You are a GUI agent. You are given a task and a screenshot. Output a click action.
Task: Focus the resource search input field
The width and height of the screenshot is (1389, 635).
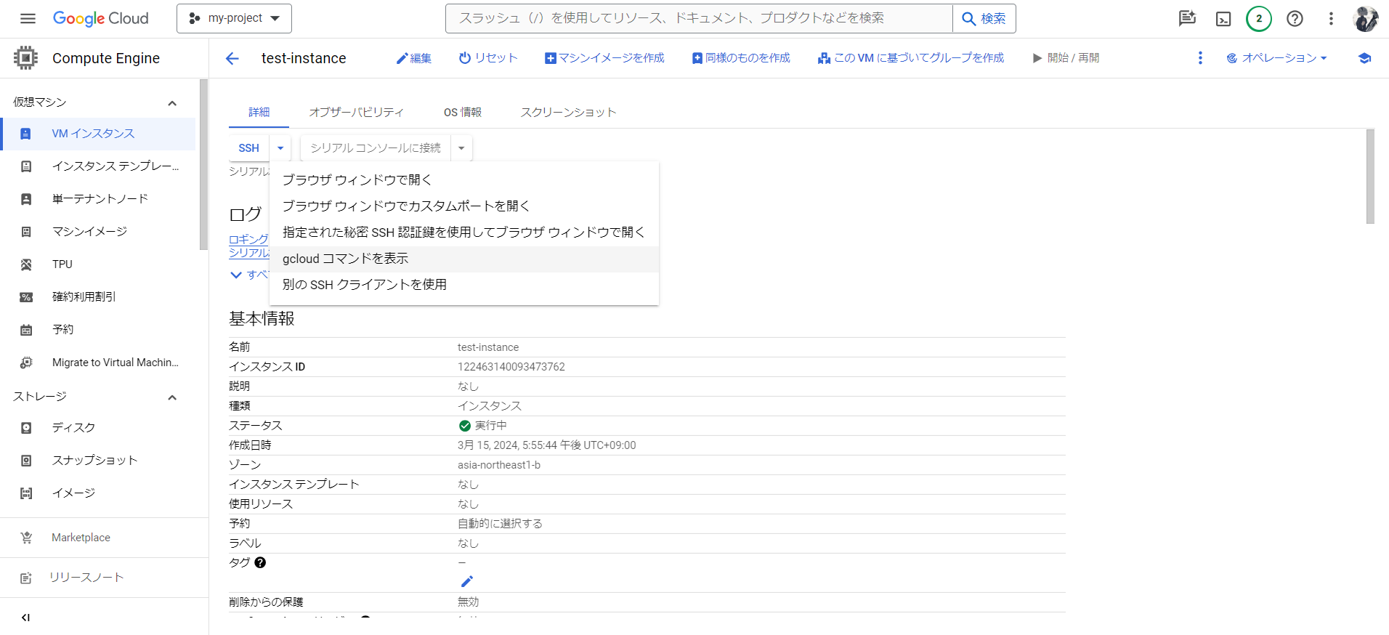tap(699, 18)
